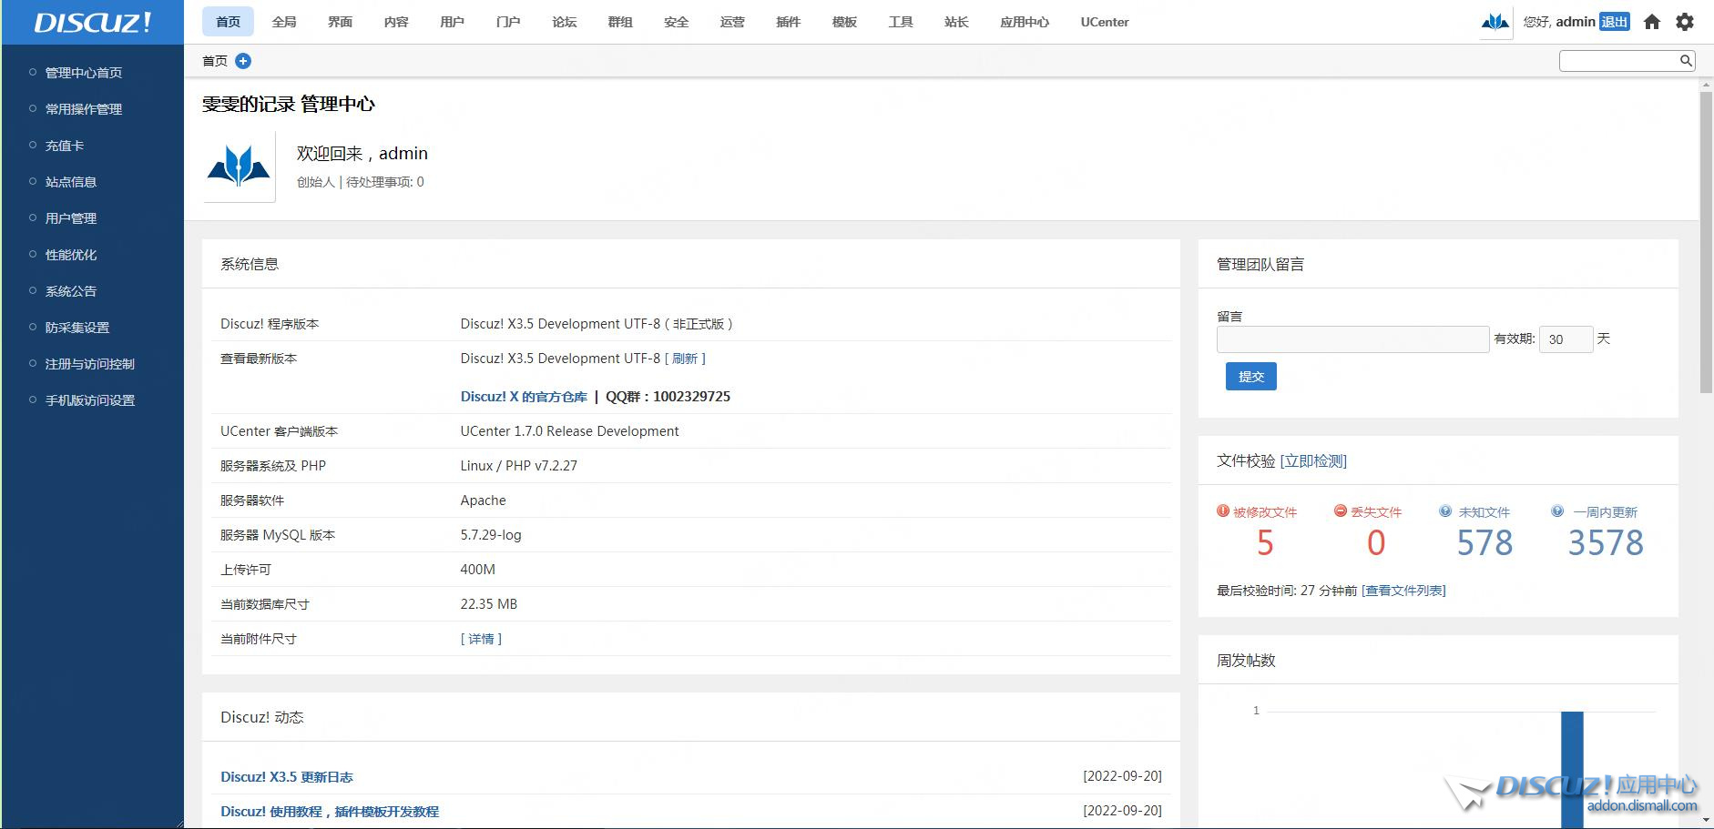Viewport: 1714px width, 829px height.
Task: Go to 管理中心首页 in sidebar
Action: pos(84,73)
